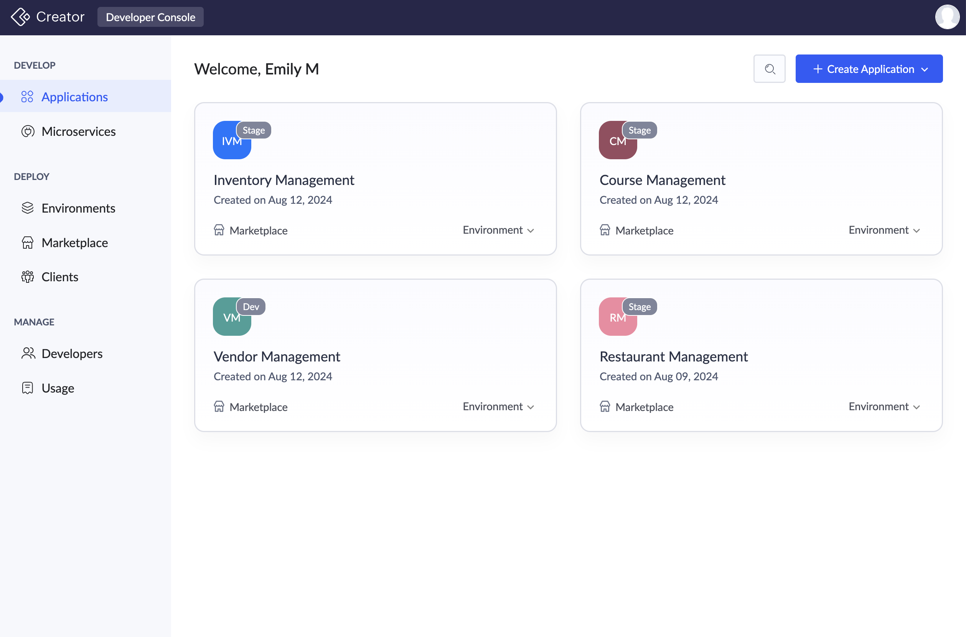966x637 pixels.
Task: Expand Environment dropdown on Restaurant Management card
Action: [x=884, y=407]
